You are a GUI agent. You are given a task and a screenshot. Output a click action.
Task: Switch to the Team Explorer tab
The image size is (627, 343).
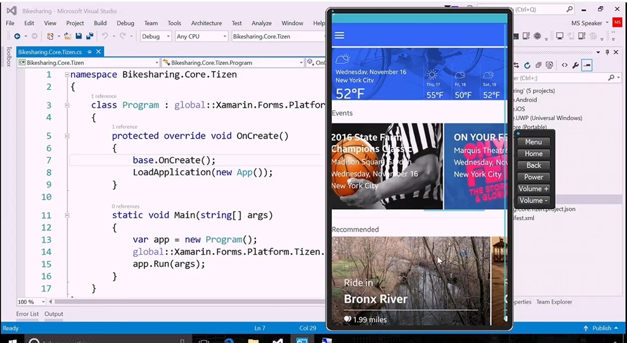[x=554, y=302]
